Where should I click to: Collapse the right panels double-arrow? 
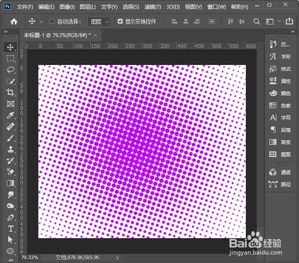[293, 31]
